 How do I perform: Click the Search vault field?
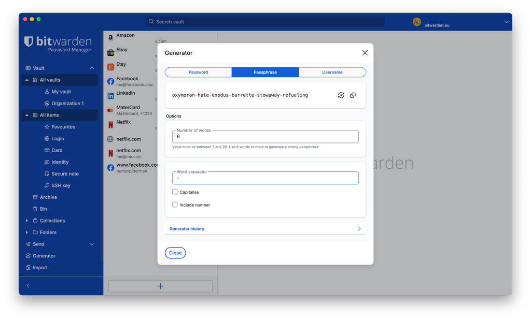[x=265, y=22]
